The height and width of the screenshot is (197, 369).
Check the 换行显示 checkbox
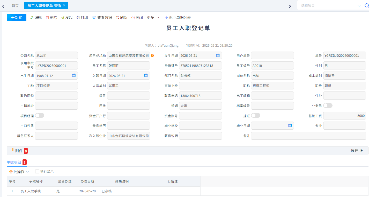[x=37, y=171]
